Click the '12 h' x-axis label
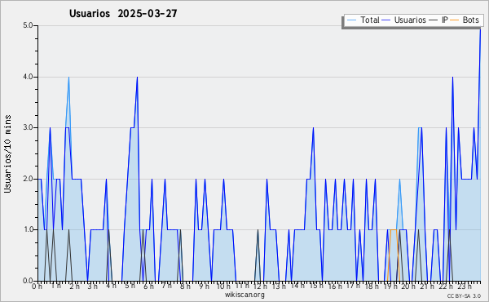489x302 pixels. (260, 286)
